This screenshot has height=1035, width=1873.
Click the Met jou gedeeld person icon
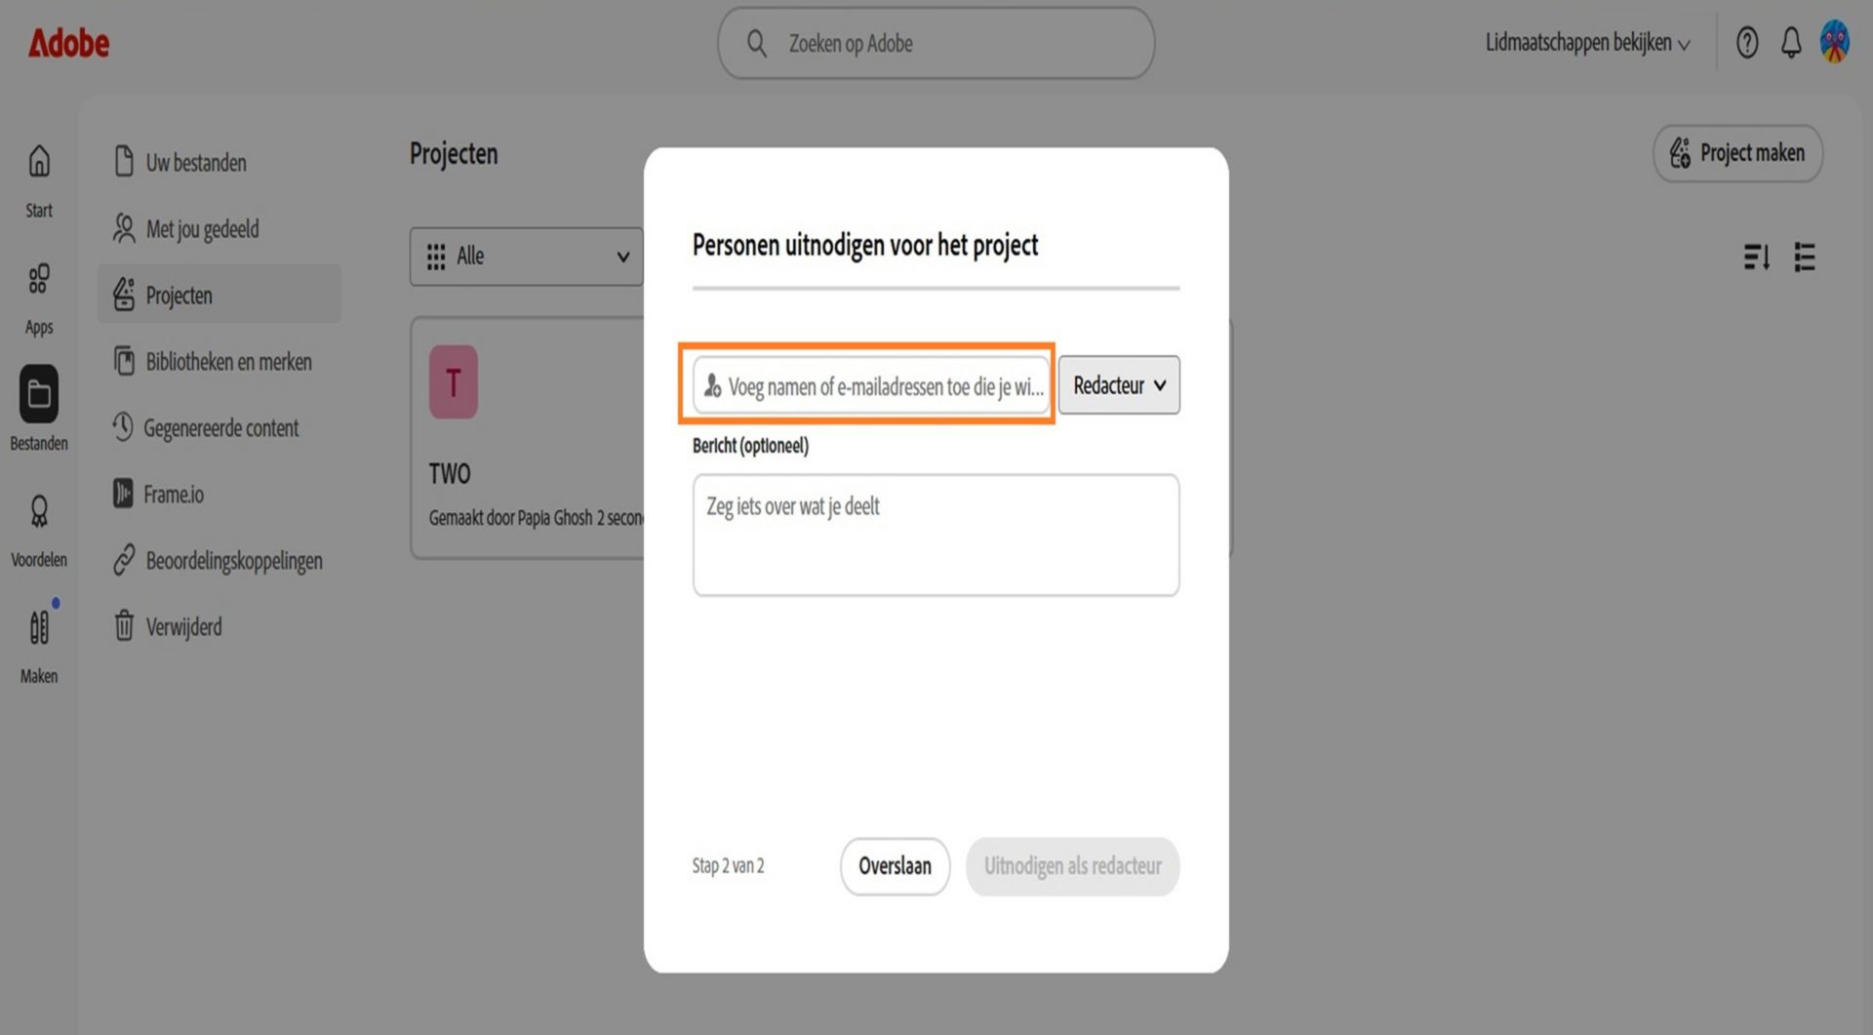pyautogui.click(x=124, y=228)
